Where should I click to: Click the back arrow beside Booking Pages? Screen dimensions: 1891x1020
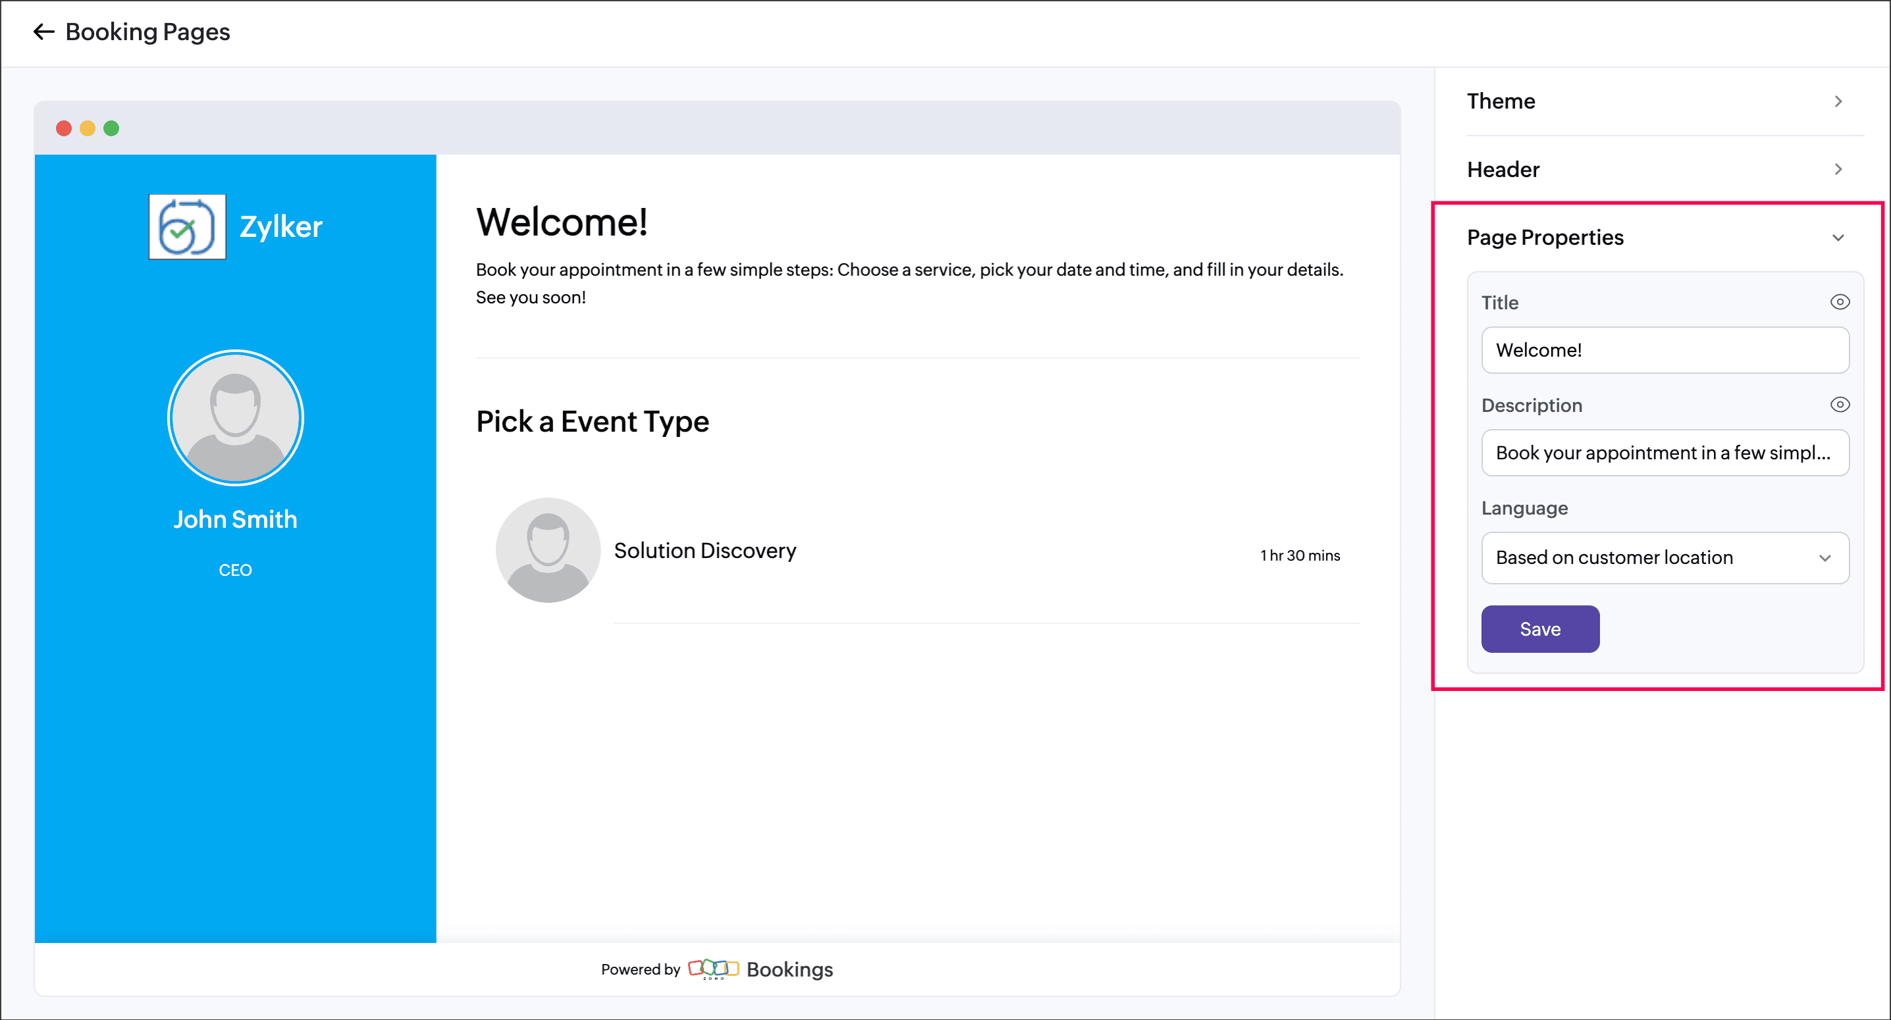pyautogui.click(x=43, y=32)
